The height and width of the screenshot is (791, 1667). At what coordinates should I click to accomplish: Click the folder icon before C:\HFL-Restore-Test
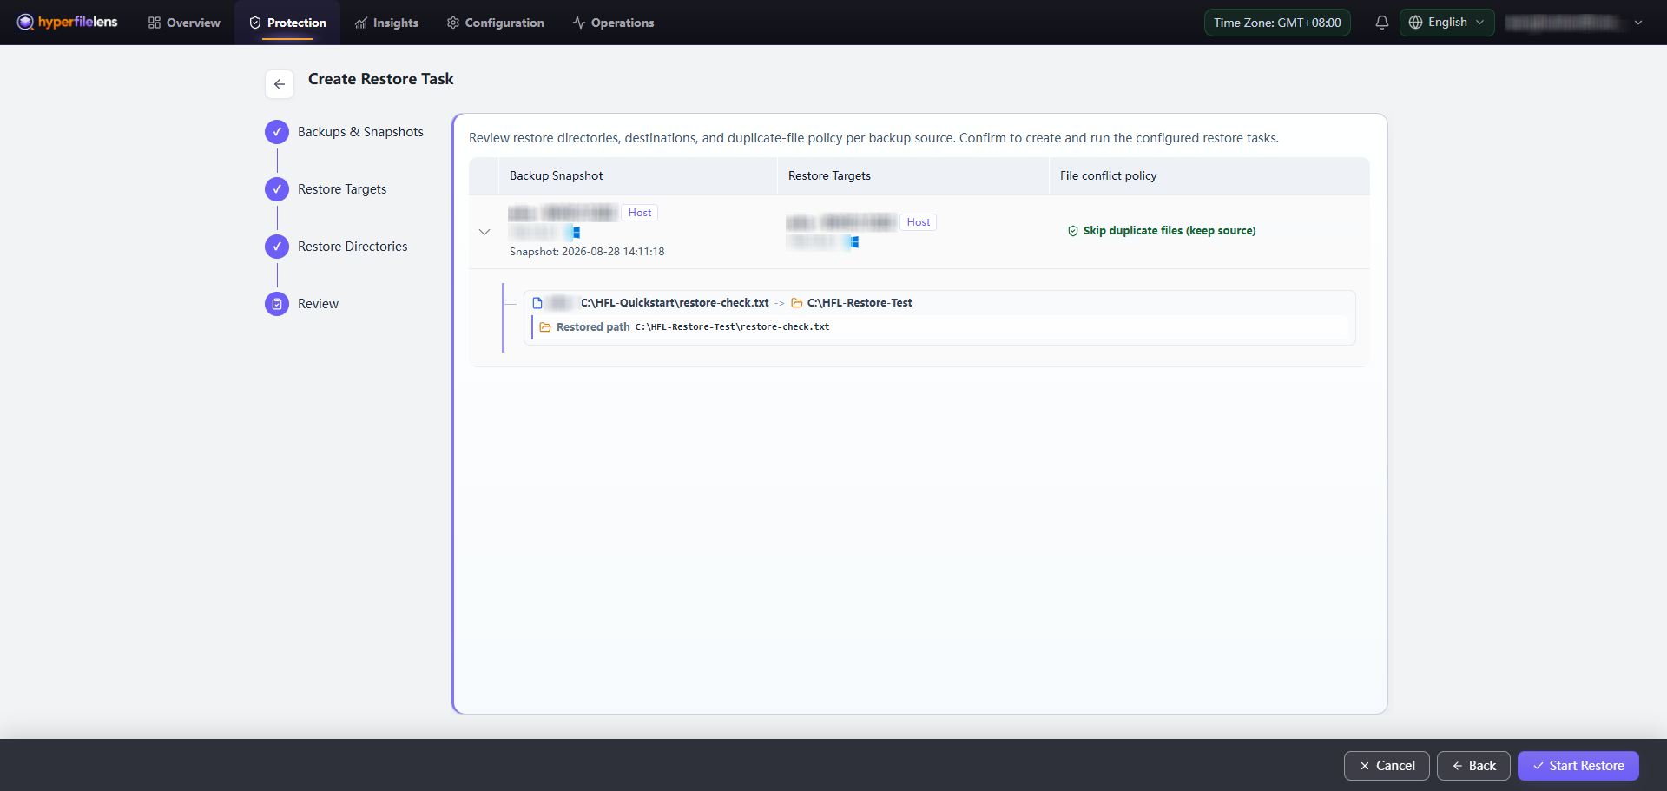tap(796, 303)
